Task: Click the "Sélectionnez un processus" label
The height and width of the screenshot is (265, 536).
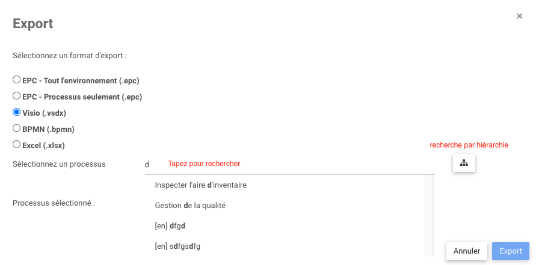Action: [x=59, y=164]
